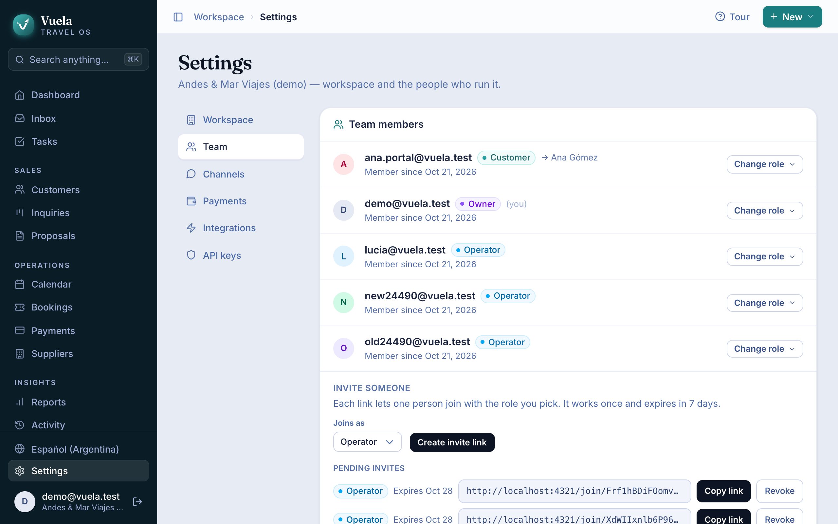Screen dimensions: 838x524
Task: Click the Frf1hBDiFOomv invite URL field
Action: pyautogui.click(x=574, y=491)
